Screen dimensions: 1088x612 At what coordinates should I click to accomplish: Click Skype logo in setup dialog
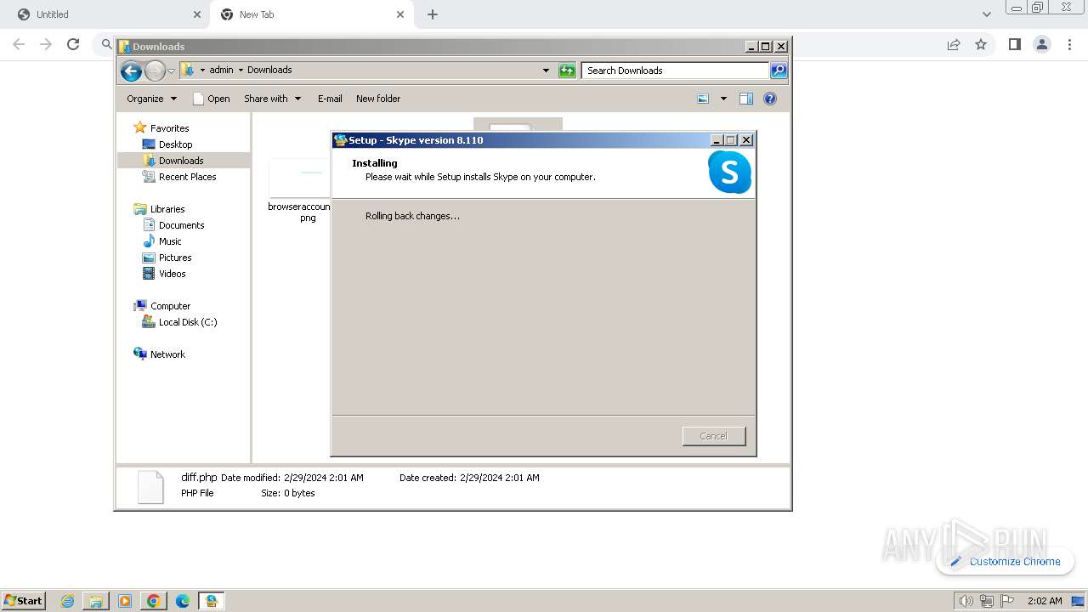click(x=729, y=173)
